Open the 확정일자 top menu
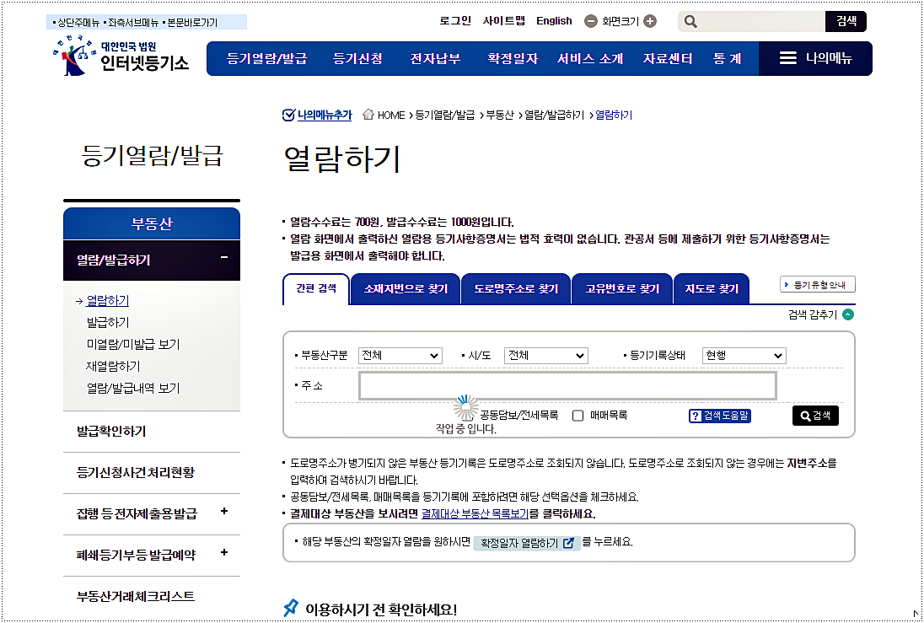 (x=513, y=58)
